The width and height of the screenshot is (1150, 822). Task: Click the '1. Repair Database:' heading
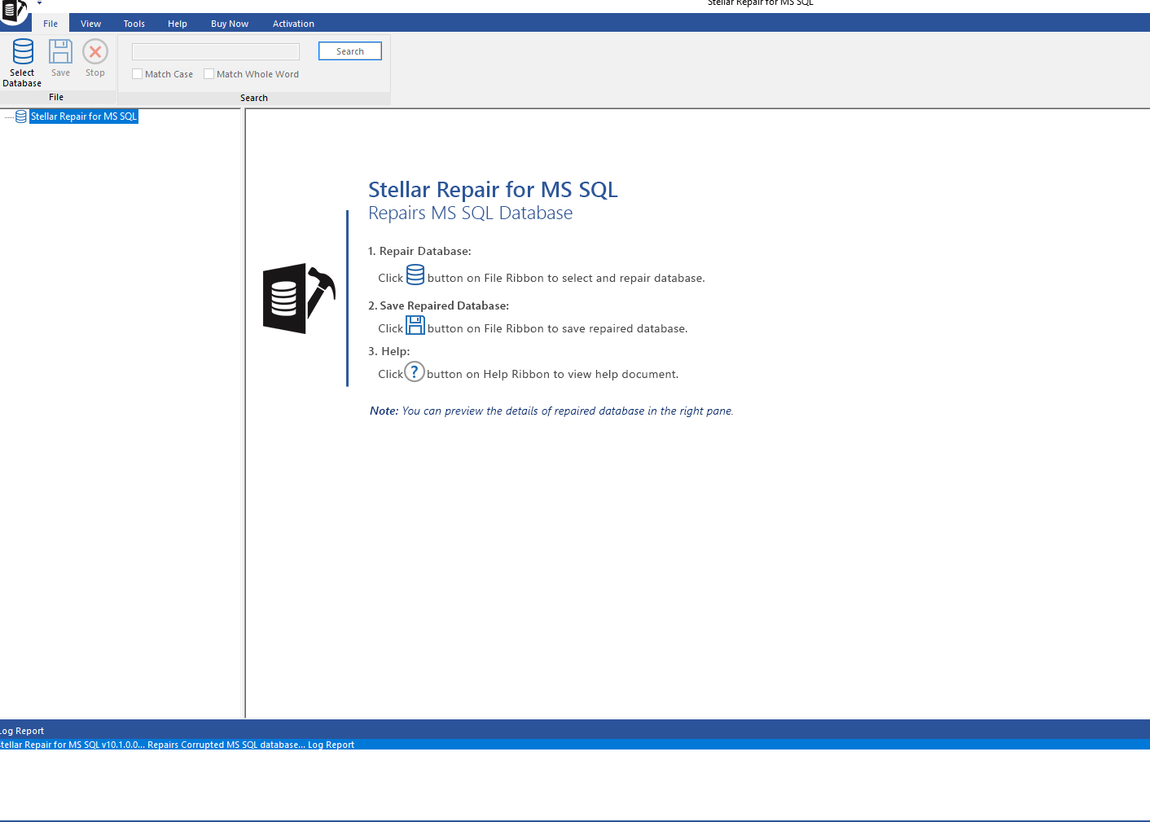419,251
